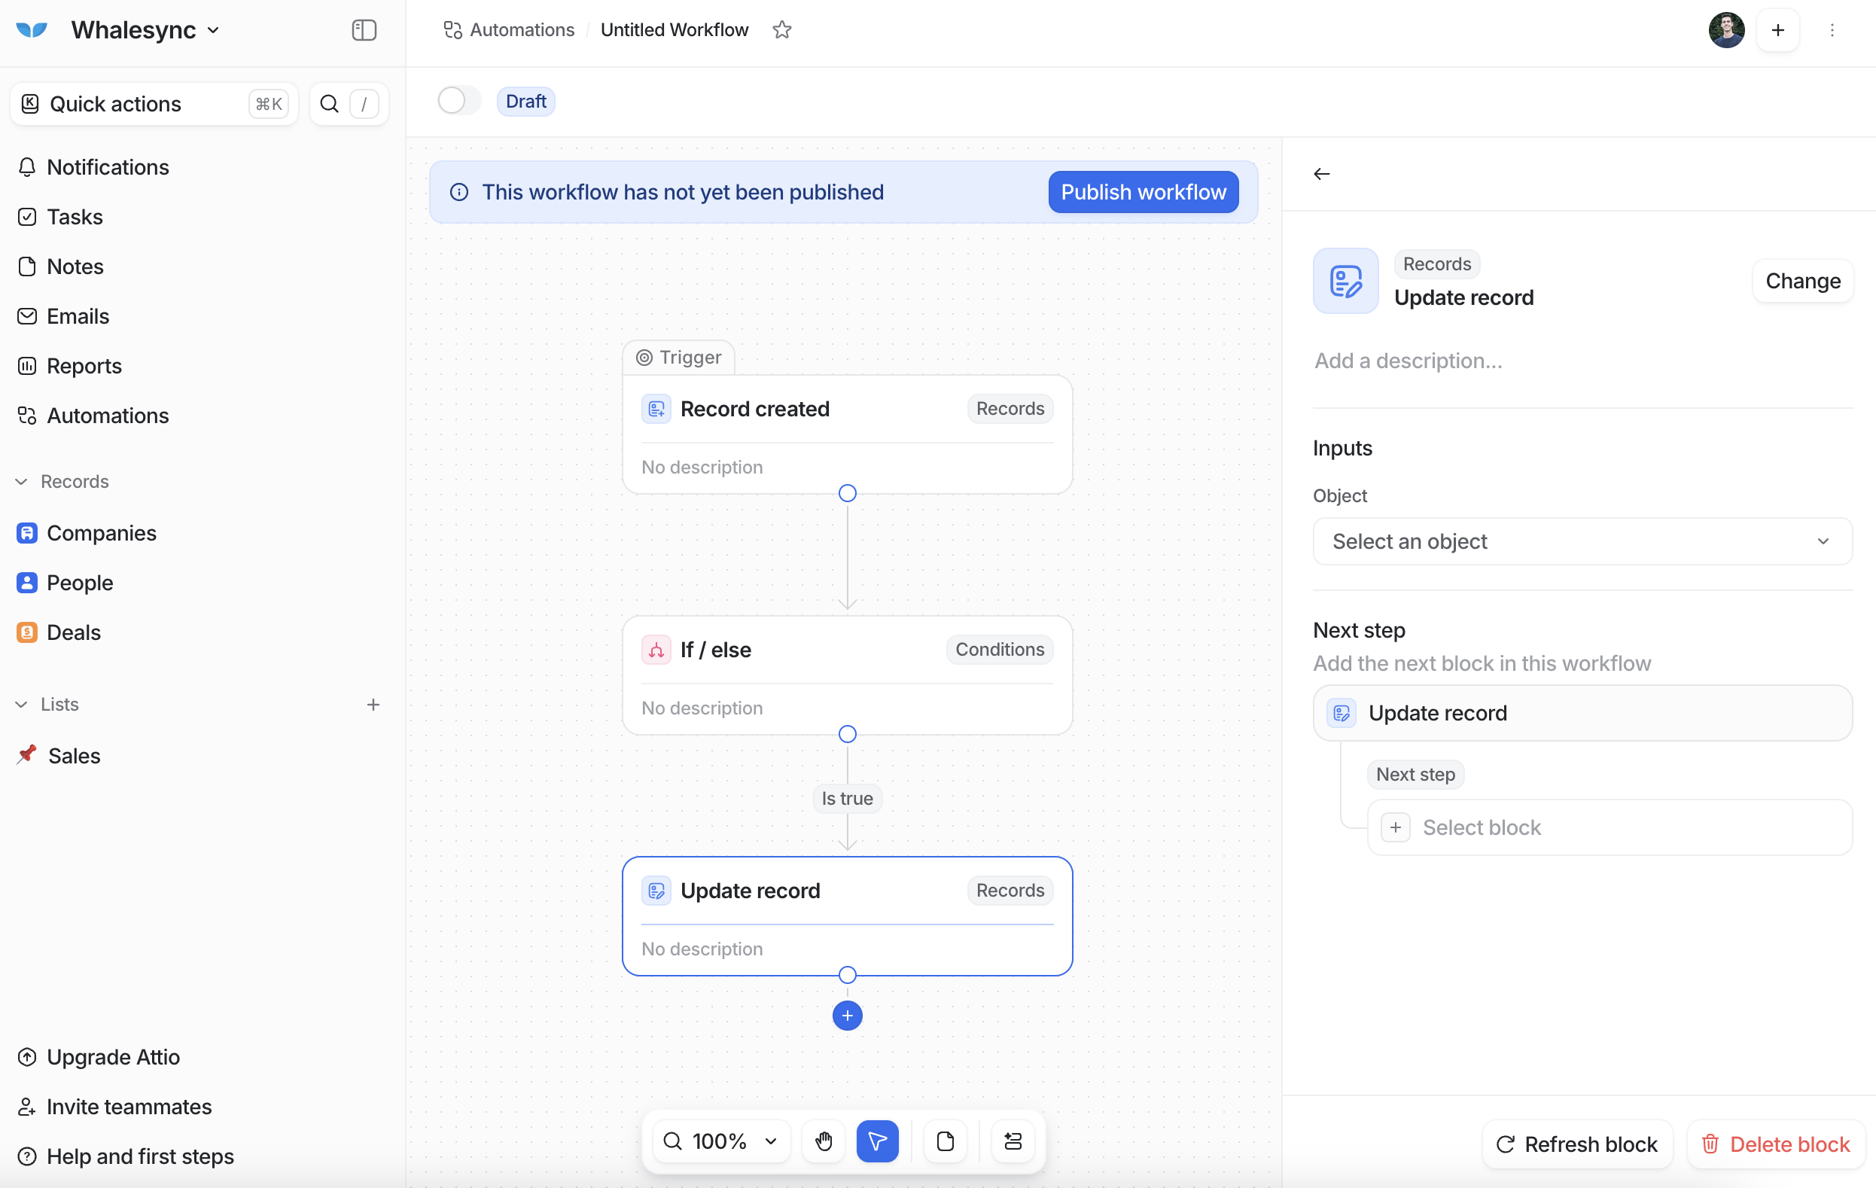1876x1188 pixels.
Task: Collapse sidebar using panel icon
Action: [364, 29]
